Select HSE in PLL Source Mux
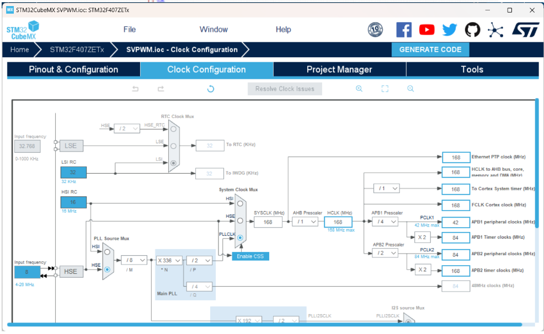This screenshot has width=544, height=334. tap(108, 269)
